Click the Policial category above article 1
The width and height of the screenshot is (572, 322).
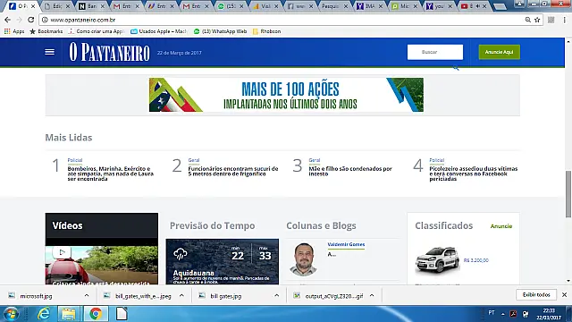pyautogui.click(x=75, y=160)
